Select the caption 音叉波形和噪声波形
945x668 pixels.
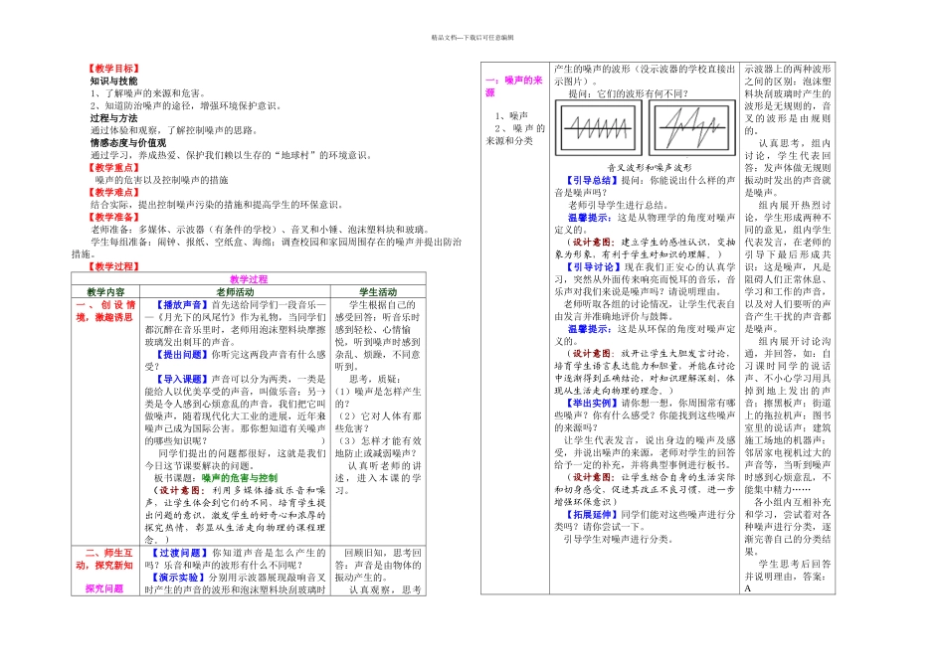(650, 167)
